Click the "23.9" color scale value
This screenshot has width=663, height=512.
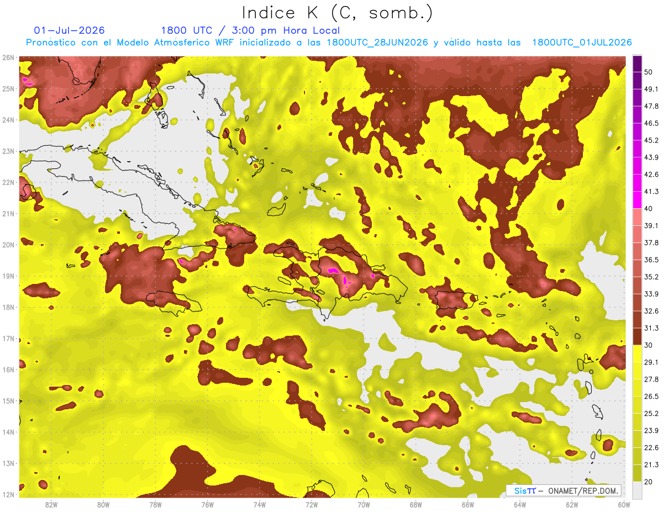651,431
